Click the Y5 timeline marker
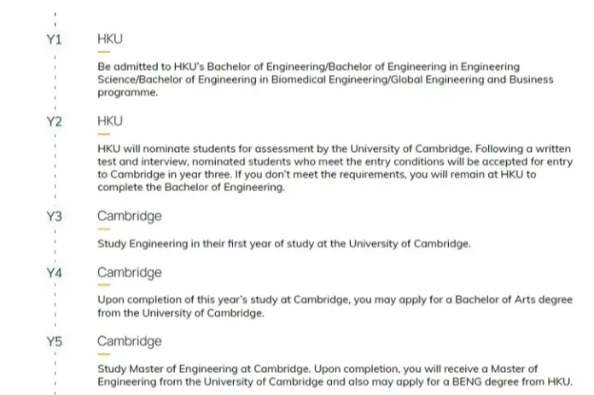The width and height of the screenshot is (594, 395). [x=54, y=341]
